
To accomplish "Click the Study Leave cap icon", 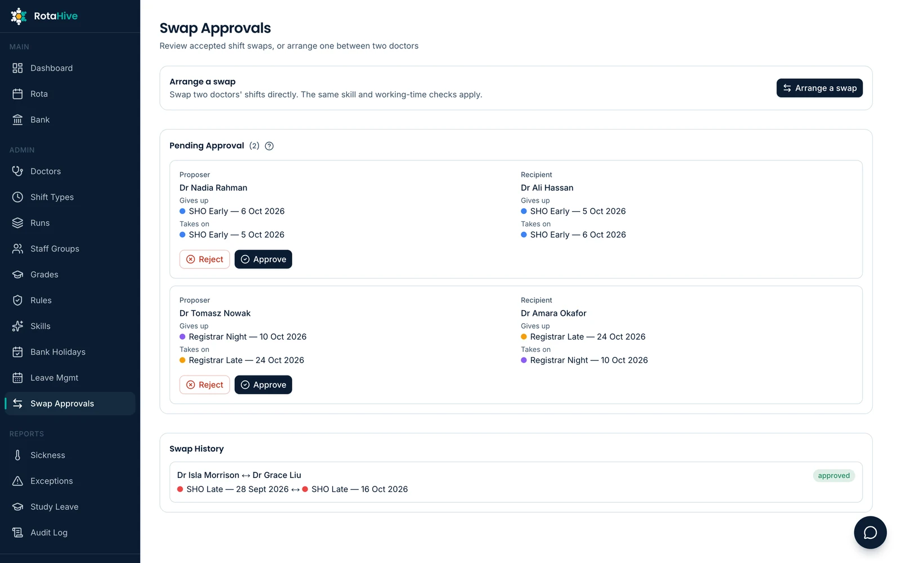I will click(x=17, y=507).
